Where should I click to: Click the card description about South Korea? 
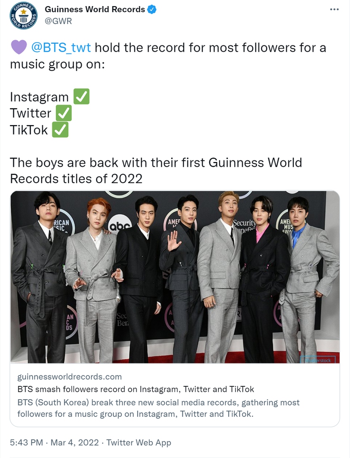point(158,408)
